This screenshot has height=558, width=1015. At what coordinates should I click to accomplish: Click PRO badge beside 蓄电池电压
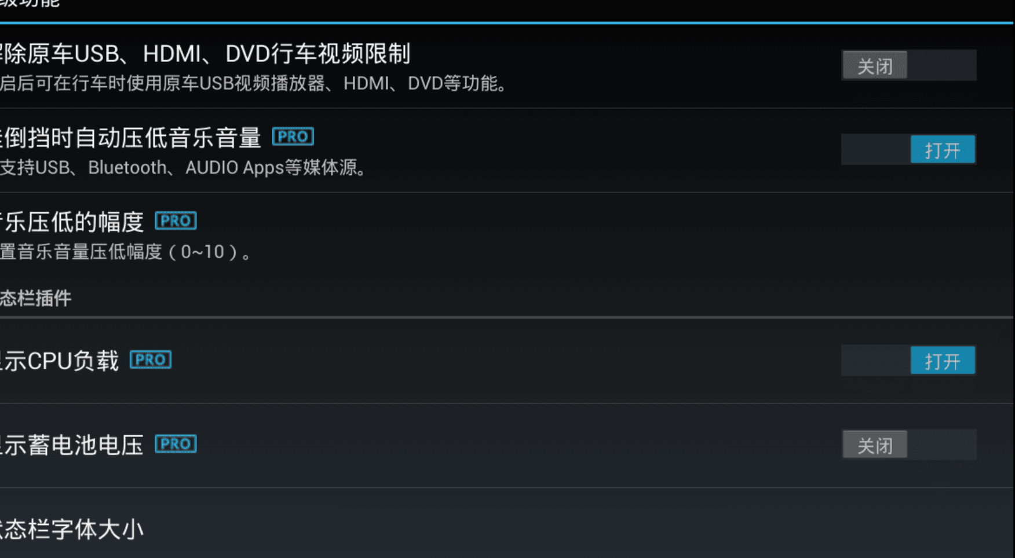pos(176,445)
